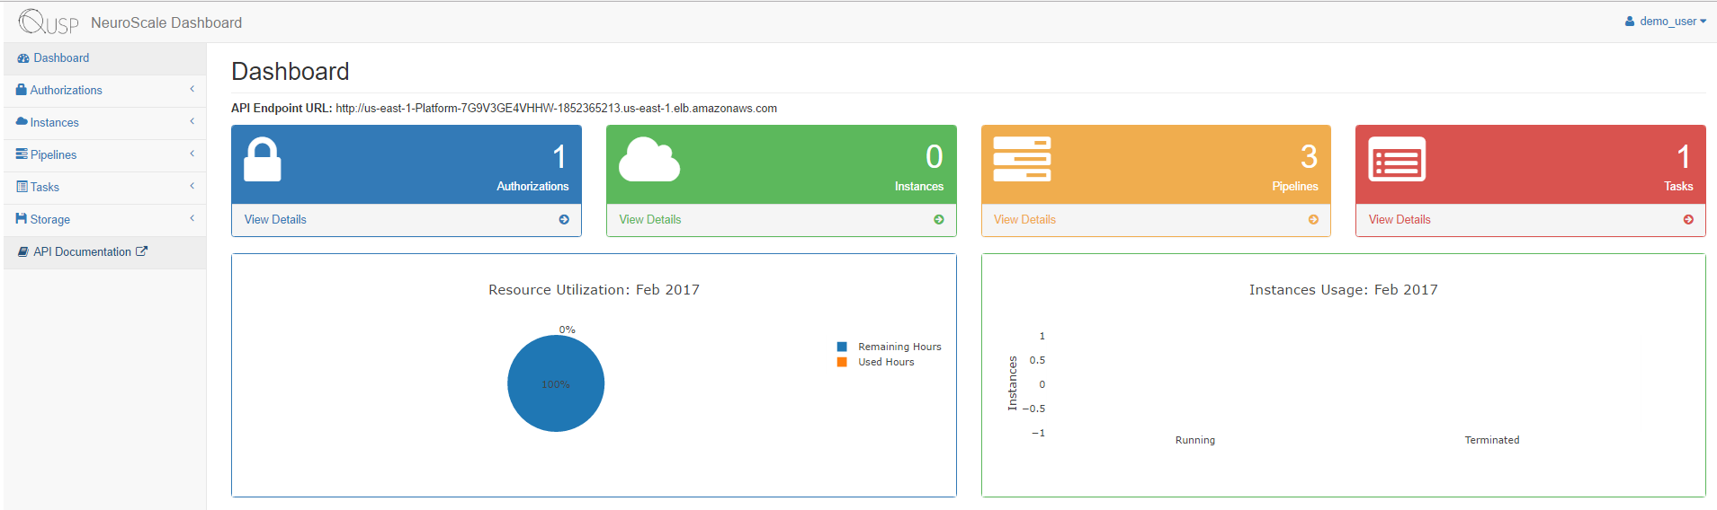This screenshot has width=1717, height=510.
Task: Select Tasks in the sidebar
Action: tap(105, 188)
